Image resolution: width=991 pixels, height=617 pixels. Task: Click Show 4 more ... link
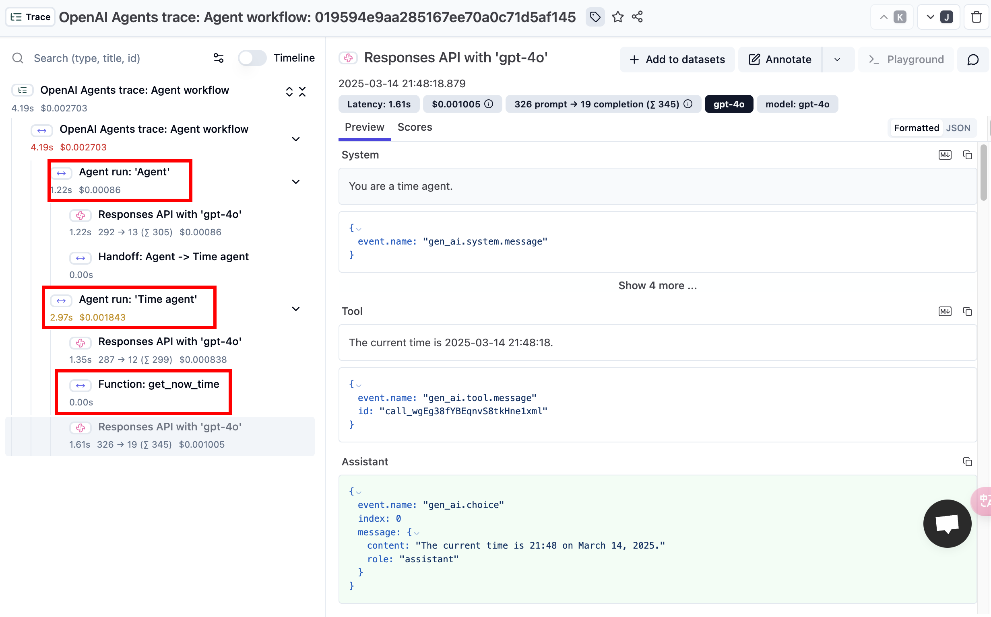coord(657,285)
